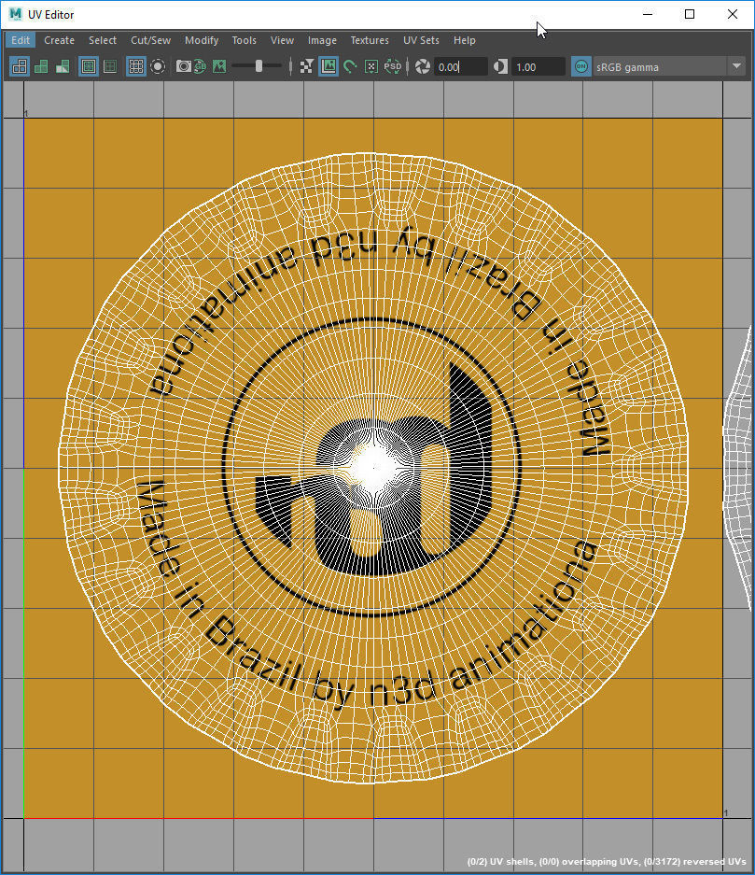Click the update PSD networks icon
Screen dimensions: 755x875
pyautogui.click(x=393, y=67)
